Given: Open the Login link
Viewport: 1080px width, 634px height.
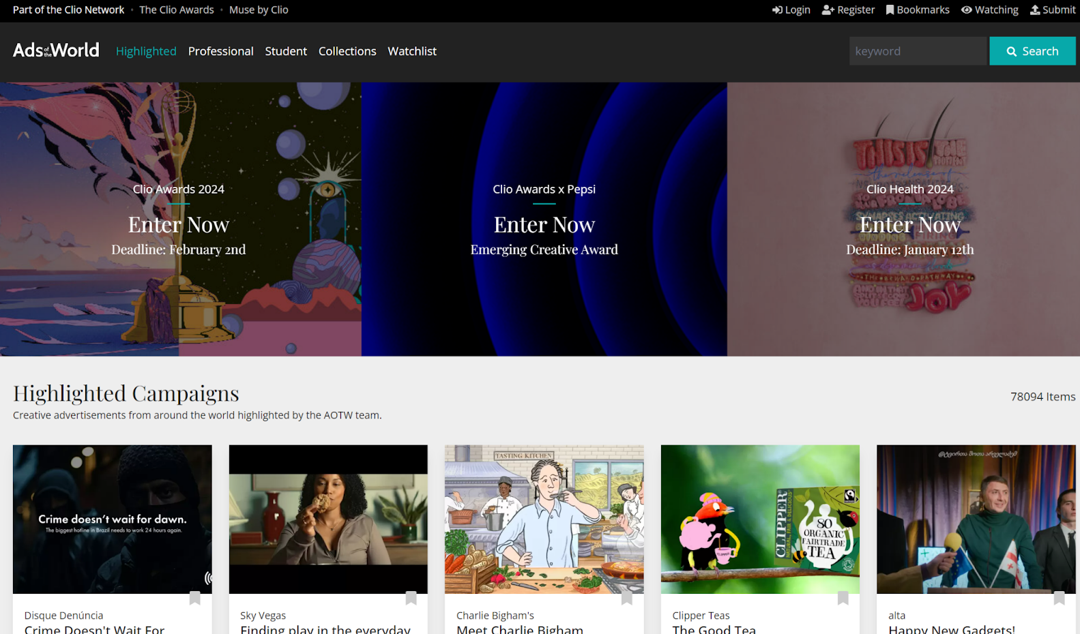Looking at the screenshot, I should (x=791, y=10).
